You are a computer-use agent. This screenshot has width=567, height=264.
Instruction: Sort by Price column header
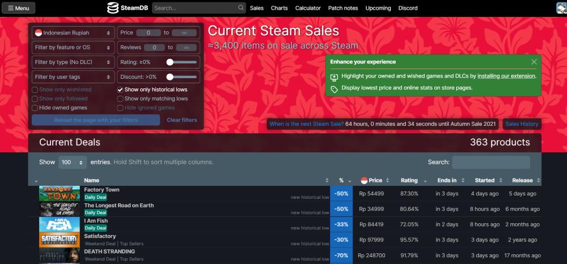click(375, 180)
